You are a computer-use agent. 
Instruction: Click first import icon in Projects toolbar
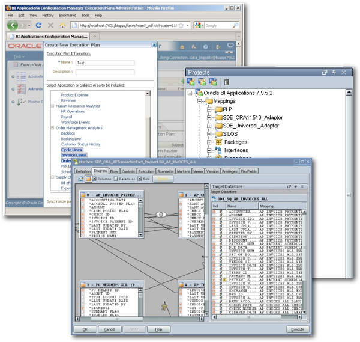(191, 82)
